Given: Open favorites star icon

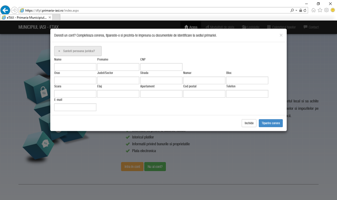Looking at the screenshot, I should (320, 10).
